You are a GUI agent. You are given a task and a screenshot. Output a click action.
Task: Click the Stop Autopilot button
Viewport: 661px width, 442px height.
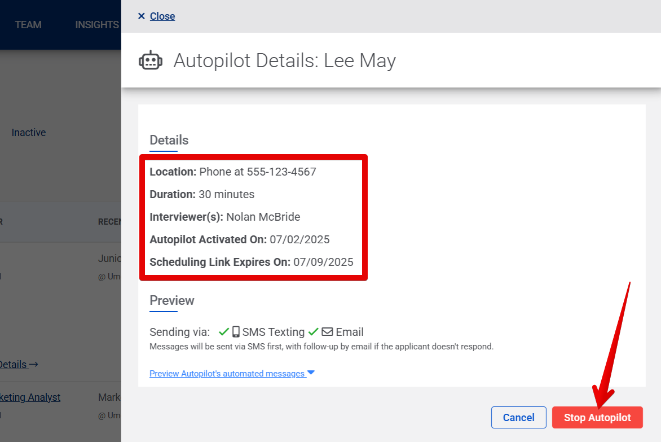(x=597, y=417)
